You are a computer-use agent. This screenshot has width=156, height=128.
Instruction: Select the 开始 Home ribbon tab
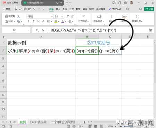point(51,9)
